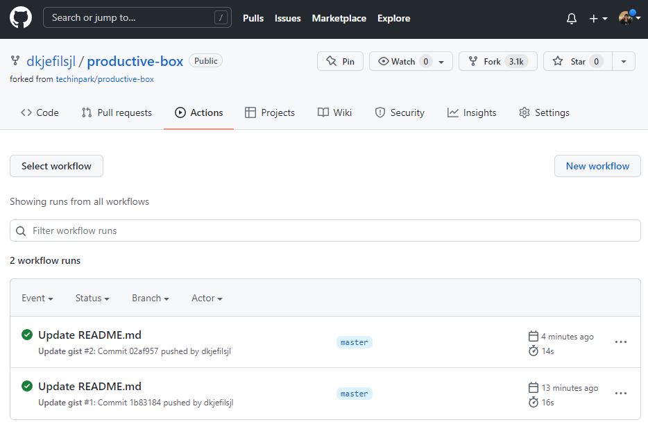648x445 pixels.
Task: Switch to the Pull requests tab
Action: coord(117,112)
